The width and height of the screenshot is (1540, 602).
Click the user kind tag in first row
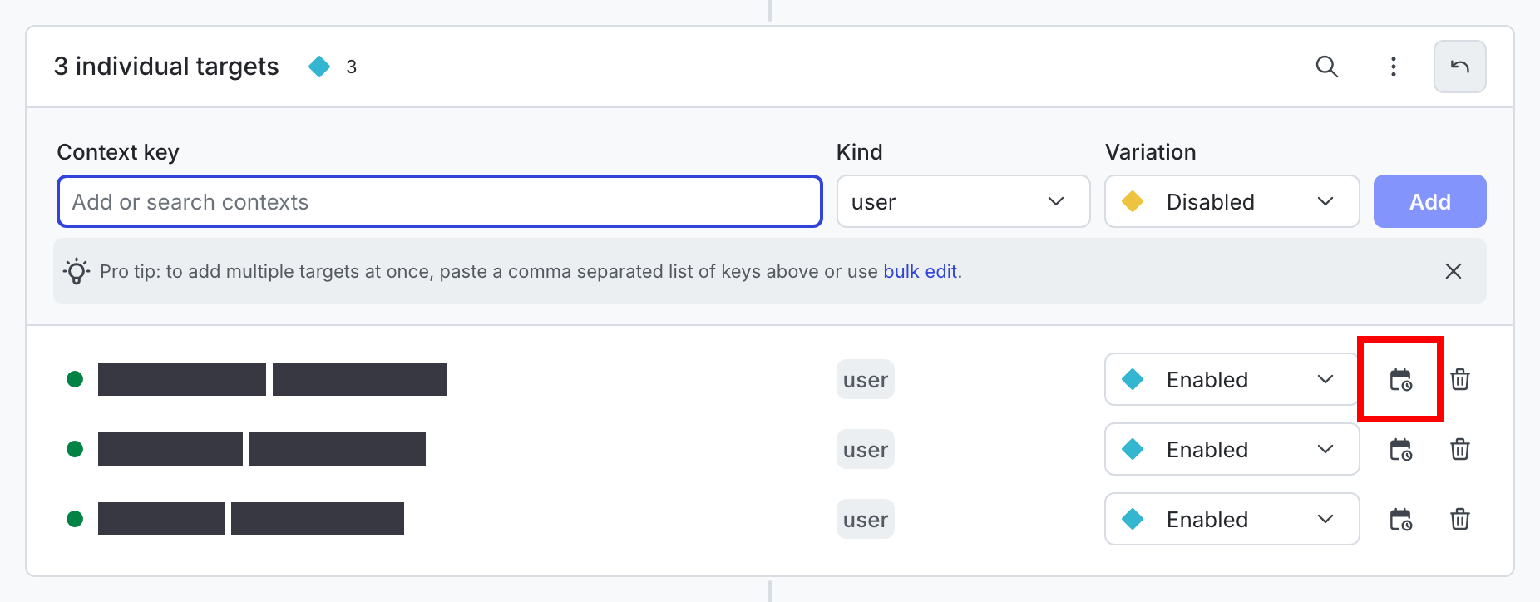pos(865,380)
